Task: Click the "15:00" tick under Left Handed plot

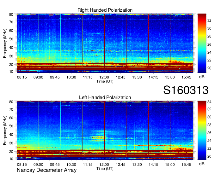Action: (x=170, y=165)
